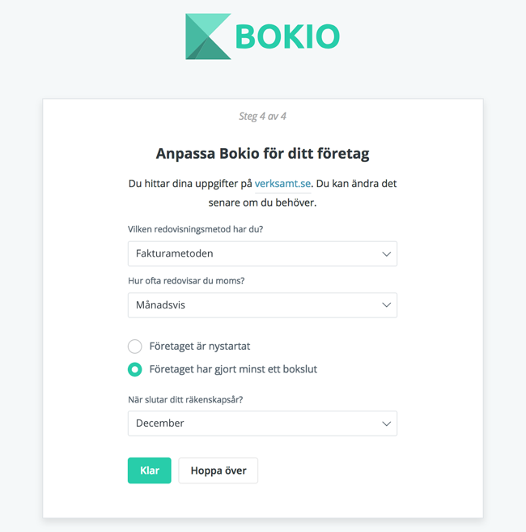
Task: Open the Fakturametoden accounting method dropdown
Action: point(262,253)
